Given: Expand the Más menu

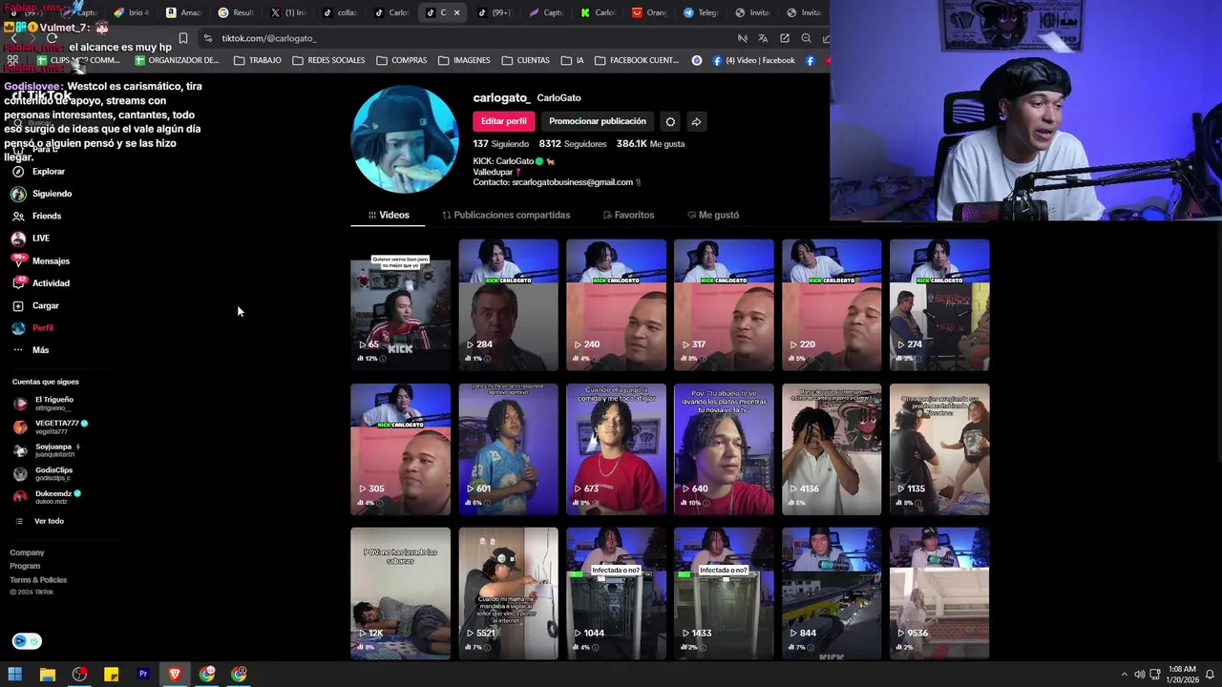Looking at the screenshot, I should (31, 350).
